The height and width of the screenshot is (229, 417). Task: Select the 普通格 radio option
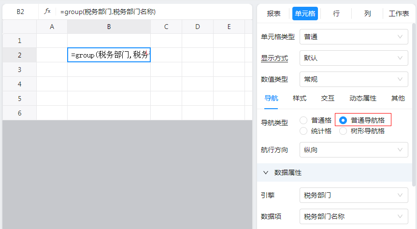click(303, 120)
